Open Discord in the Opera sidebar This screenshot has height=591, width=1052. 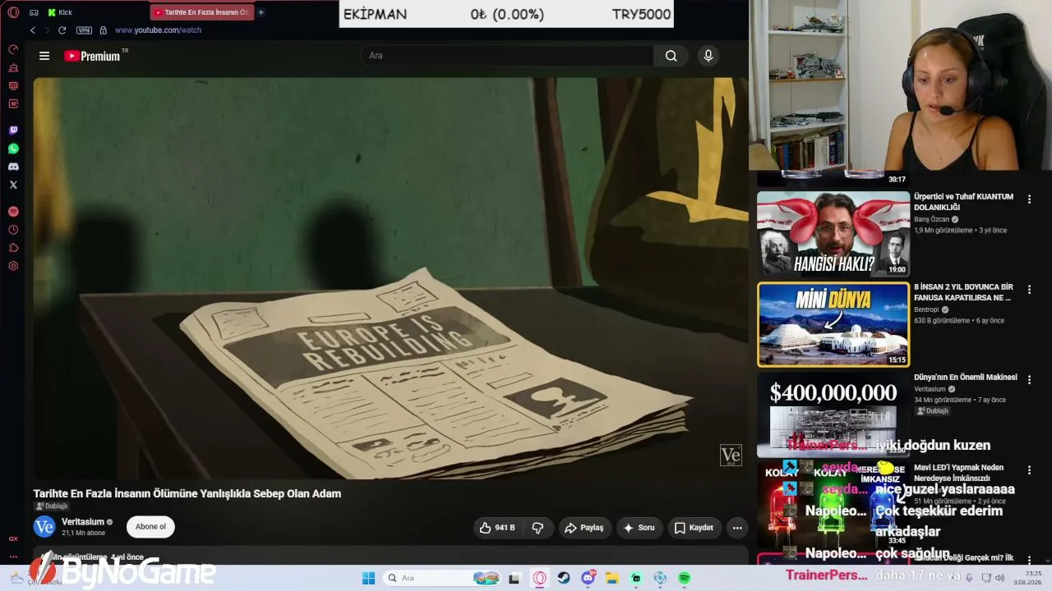click(x=13, y=167)
